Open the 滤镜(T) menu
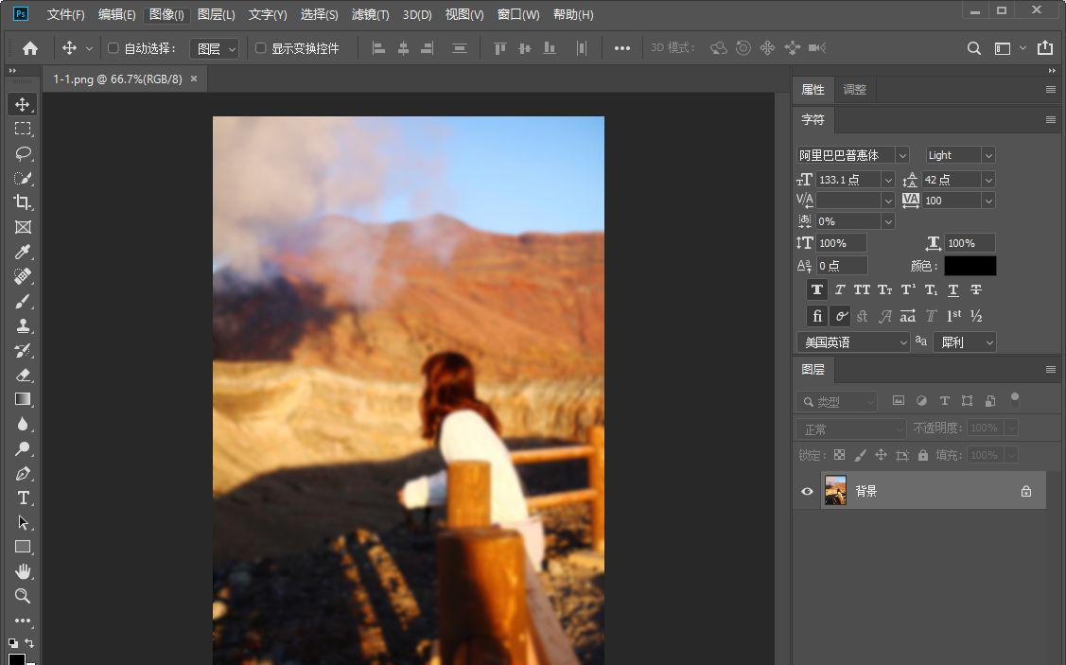This screenshot has height=665, width=1066. (x=371, y=14)
